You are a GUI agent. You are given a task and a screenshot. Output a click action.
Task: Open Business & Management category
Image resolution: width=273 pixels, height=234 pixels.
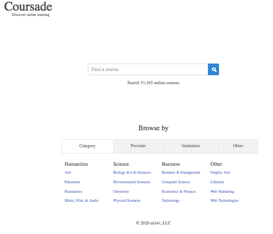click(x=181, y=173)
